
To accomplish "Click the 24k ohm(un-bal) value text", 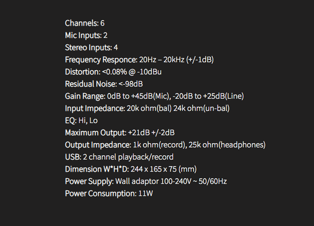I will click(201, 108).
